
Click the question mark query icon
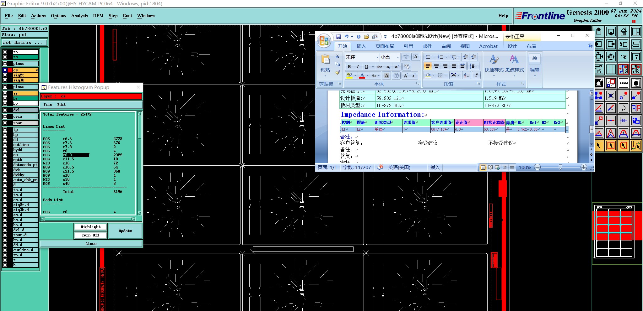[x=636, y=57]
